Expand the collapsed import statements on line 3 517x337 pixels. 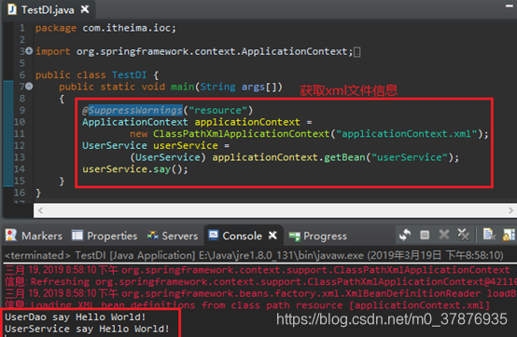point(29,51)
